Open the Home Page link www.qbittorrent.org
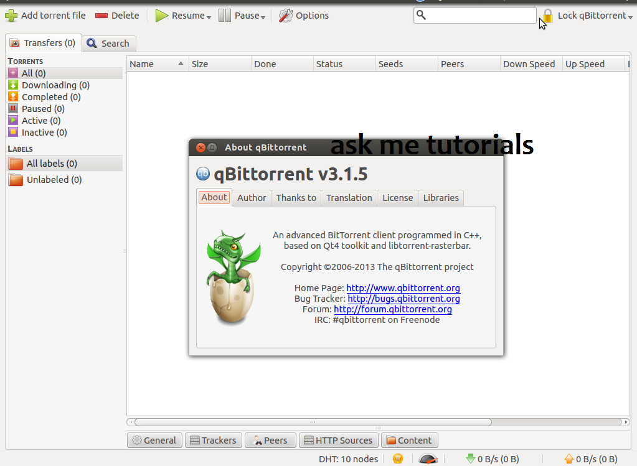The image size is (637, 466). tap(403, 288)
